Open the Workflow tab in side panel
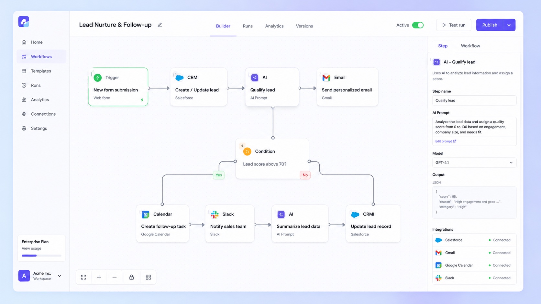Image resolution: width=541 pixels, height=304 pixels. 470,46
